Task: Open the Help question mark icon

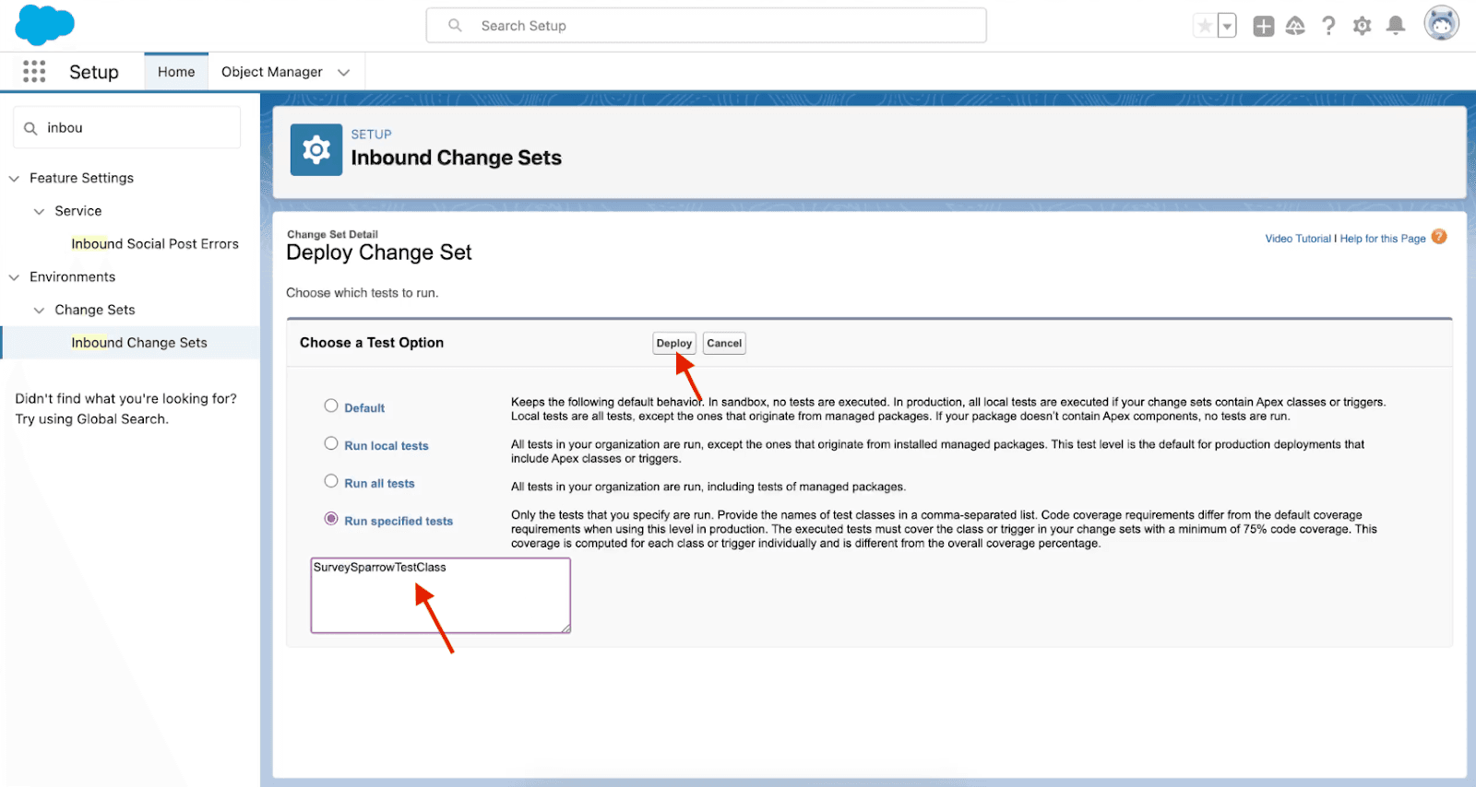Action: tap(1328, 26)
